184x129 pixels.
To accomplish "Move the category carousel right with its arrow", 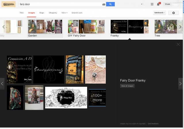I will (x=180, y=27).
